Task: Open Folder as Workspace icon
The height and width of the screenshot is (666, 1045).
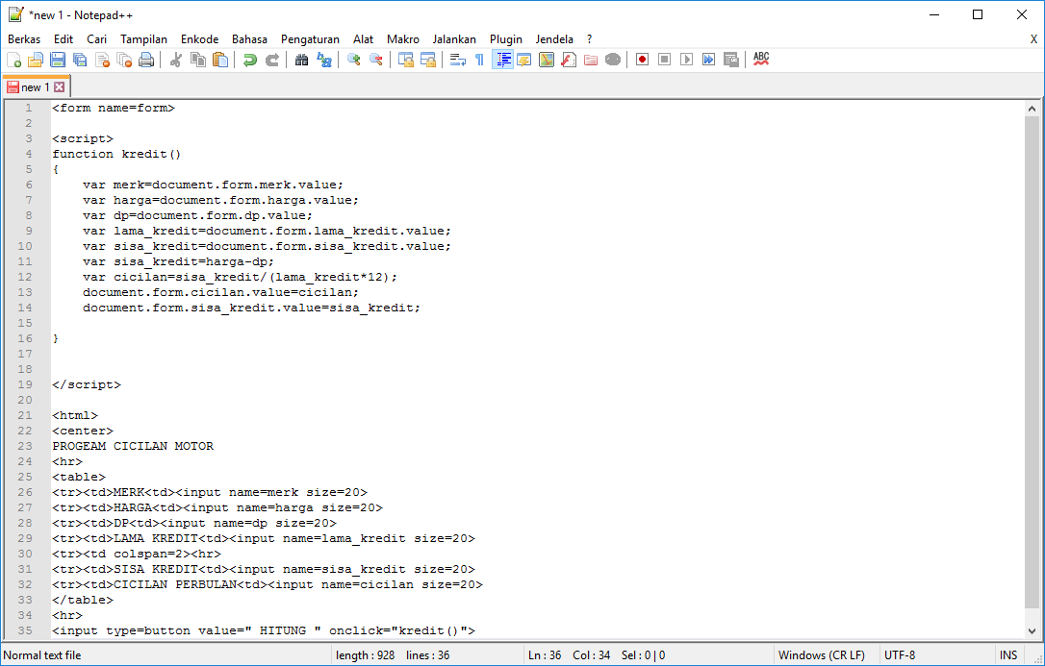Action: (x=591, y=60)
